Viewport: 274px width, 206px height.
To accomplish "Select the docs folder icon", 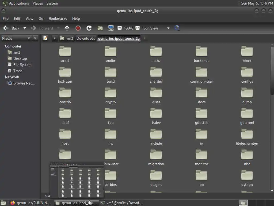I will [201, 93].
